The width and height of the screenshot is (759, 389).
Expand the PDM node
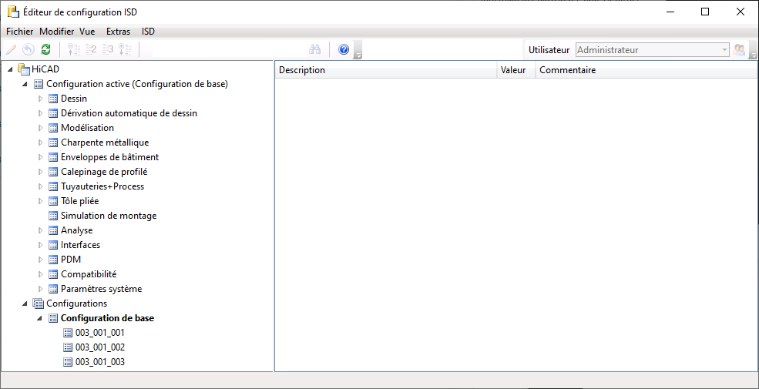pyautogui.click(x=41, y=260)
